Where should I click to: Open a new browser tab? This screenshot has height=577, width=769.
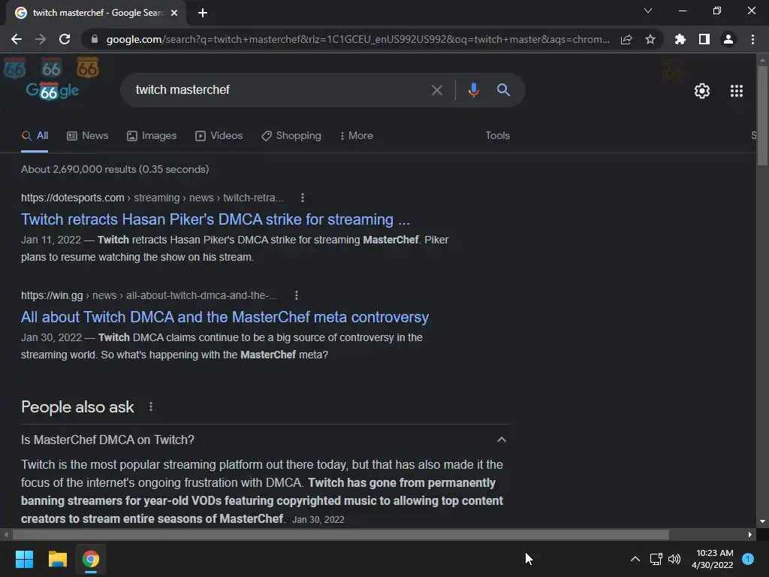(203, 13)
